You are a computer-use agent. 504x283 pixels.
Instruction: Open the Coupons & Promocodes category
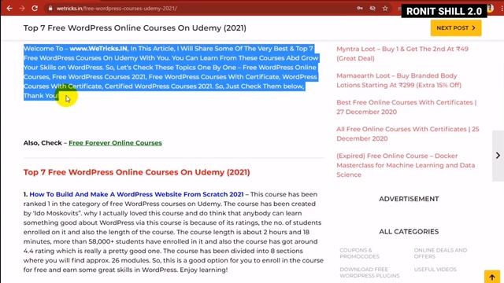359,253
